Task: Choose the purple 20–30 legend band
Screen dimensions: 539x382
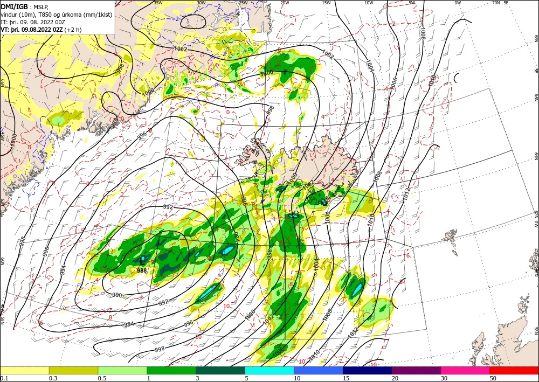Action: (x=416, y=370)
